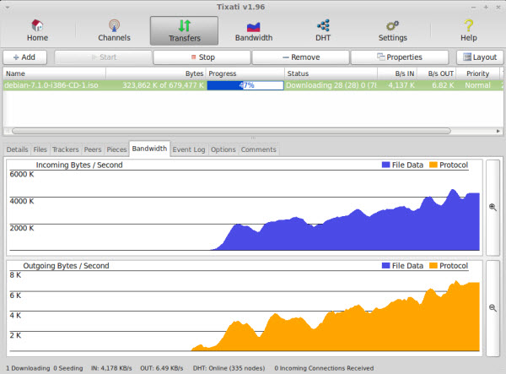Sort transfers by Bytes column header
Image resolution: width=506 pixels, height=374 pixels.
(x=156, y=73)
